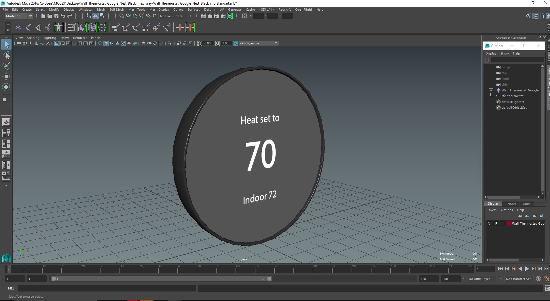The height and width of the screenshot is (301, 550).
Task: Click the Parent constraint shelf icon
Action: (x=115, y=28)
